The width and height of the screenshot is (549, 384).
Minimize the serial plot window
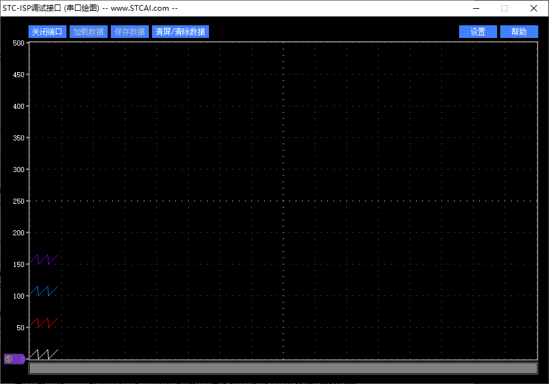(x=476, y=8)
